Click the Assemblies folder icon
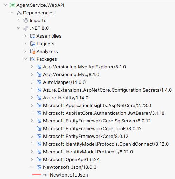 click(x=33, y=36)
